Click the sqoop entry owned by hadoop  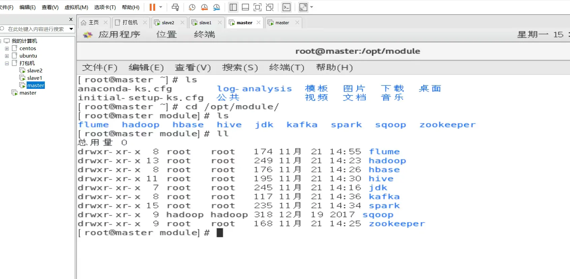click(x=378, y=215)
